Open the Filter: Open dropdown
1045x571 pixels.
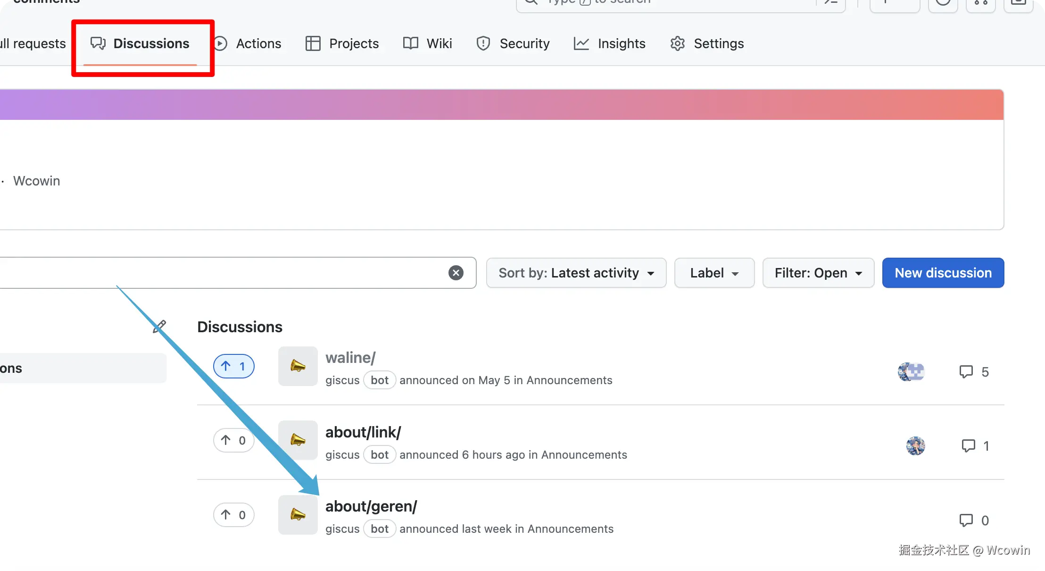click(818, 273)
